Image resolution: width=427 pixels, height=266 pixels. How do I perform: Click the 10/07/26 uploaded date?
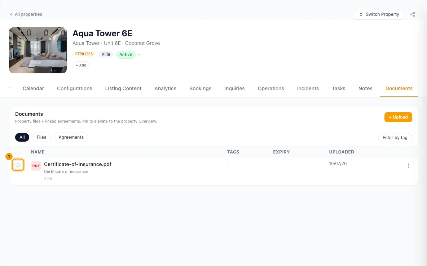[338, 164]
